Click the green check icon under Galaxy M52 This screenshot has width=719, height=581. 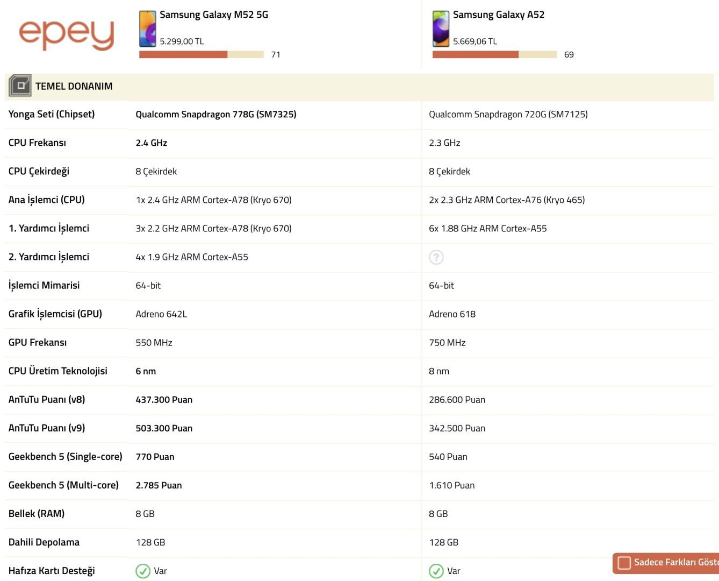(143, 571)
